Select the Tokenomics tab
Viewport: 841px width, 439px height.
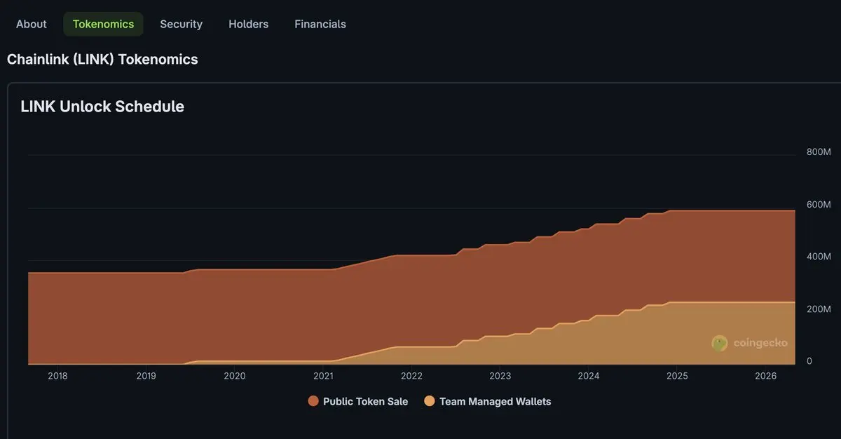(x=103, y=24)
